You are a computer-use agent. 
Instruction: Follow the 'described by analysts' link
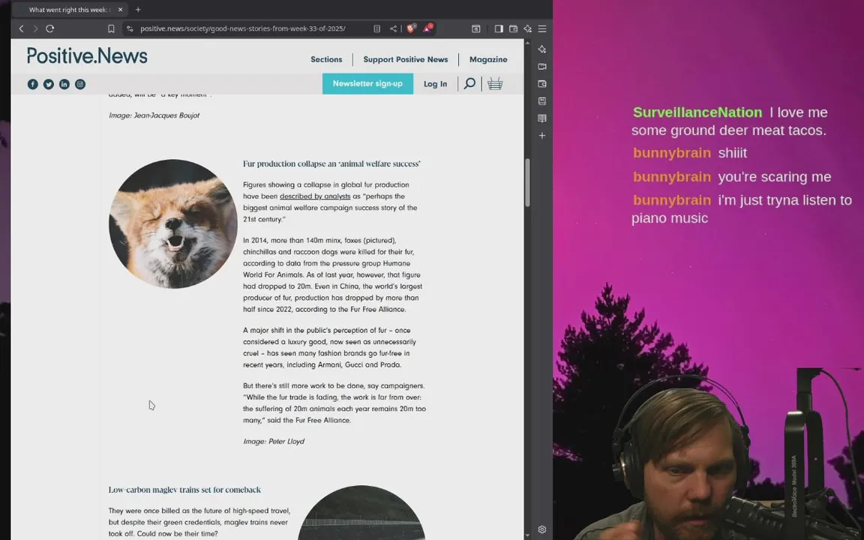tap(315, 196)
